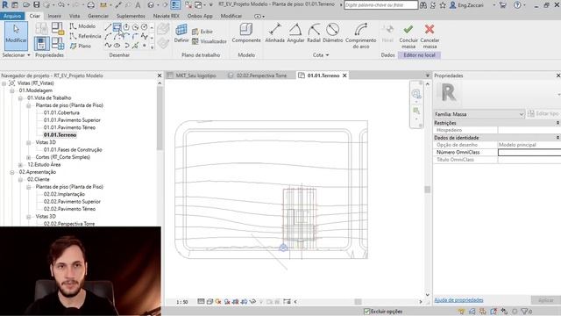Select the Radial dimension tool

[x=314, y=33]
